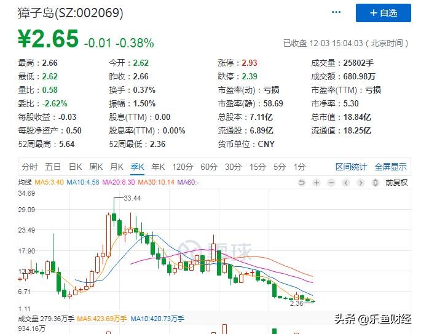Click the 52周最高 5.64 value
The height and width of the screenshot is (334, 421).
[66, 145]
